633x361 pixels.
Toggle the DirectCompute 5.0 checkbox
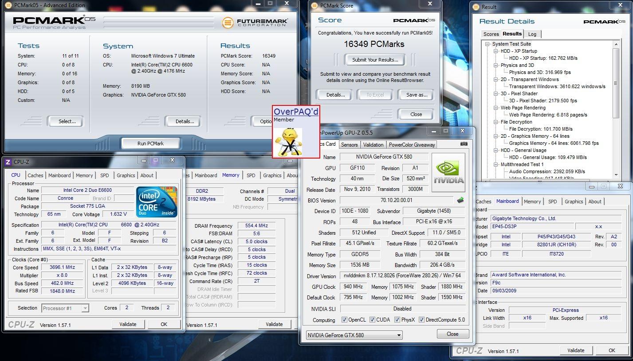point(421,320)
